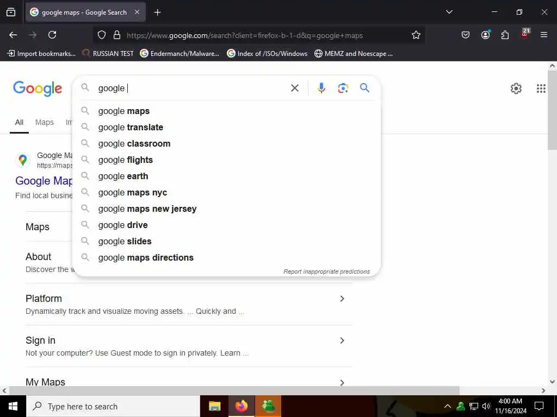557x417 pixels.
Task: Click the blue search magnifier button
Action: [364, 87]
